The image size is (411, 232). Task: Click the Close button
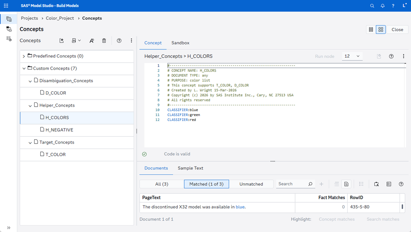[x=397, y=30]
